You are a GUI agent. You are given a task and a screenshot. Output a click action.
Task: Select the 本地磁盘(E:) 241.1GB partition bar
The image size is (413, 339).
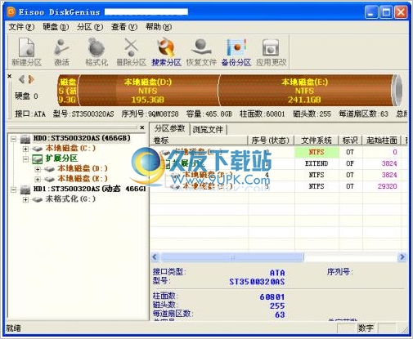305,91
